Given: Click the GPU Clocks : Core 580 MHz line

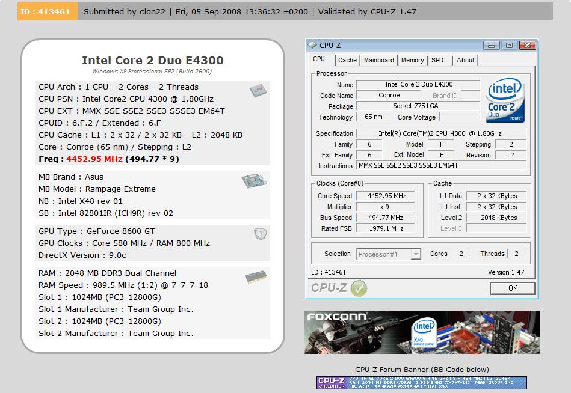Looking at the screenshot, I should 124,243.
